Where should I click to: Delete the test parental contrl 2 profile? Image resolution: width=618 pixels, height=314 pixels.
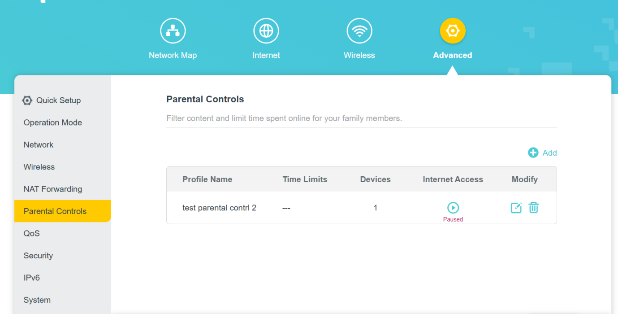[533, 208]
